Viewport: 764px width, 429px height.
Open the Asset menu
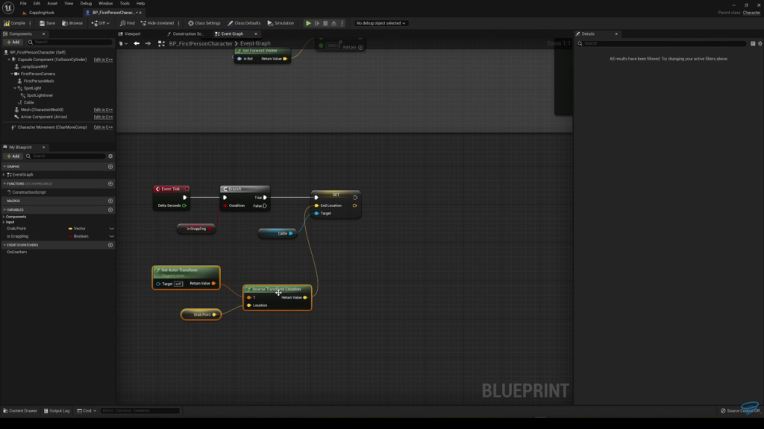[52, 4]
